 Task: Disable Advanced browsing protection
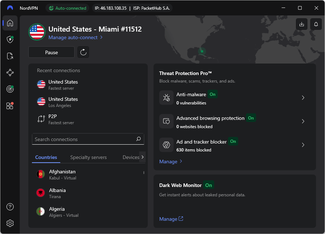(x=251, y=118)
